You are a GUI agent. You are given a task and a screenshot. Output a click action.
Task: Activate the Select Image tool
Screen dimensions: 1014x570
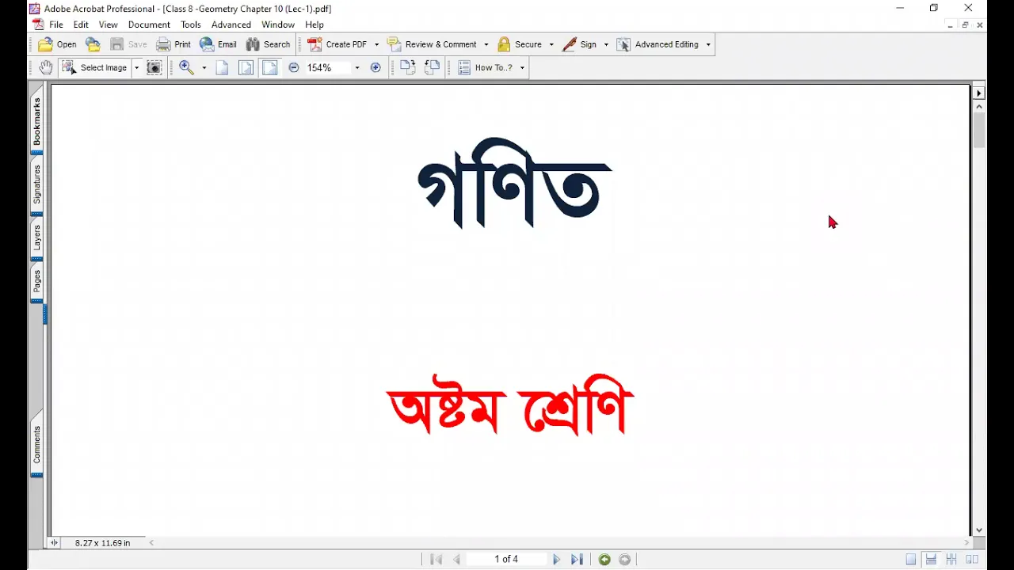[x=94, y=67]
